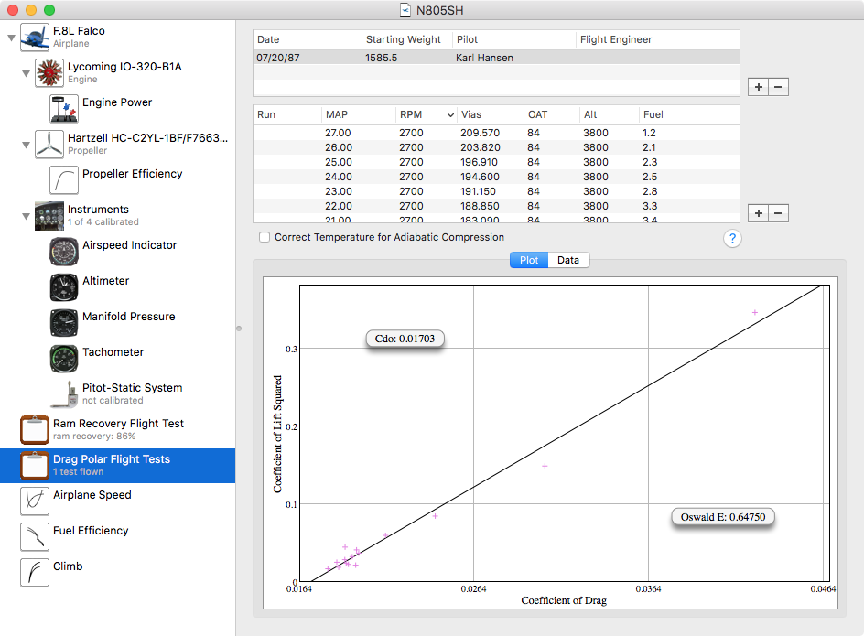Select Airplane Speed in the sidebar
Screen dimensions: 864x636
(x=117, y=501)
